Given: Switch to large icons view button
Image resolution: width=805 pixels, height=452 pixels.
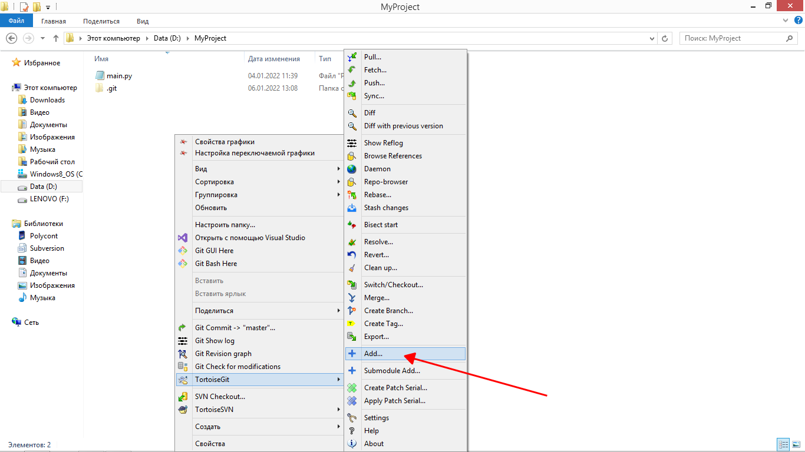Looking at the screenshot, I should 796,444.
